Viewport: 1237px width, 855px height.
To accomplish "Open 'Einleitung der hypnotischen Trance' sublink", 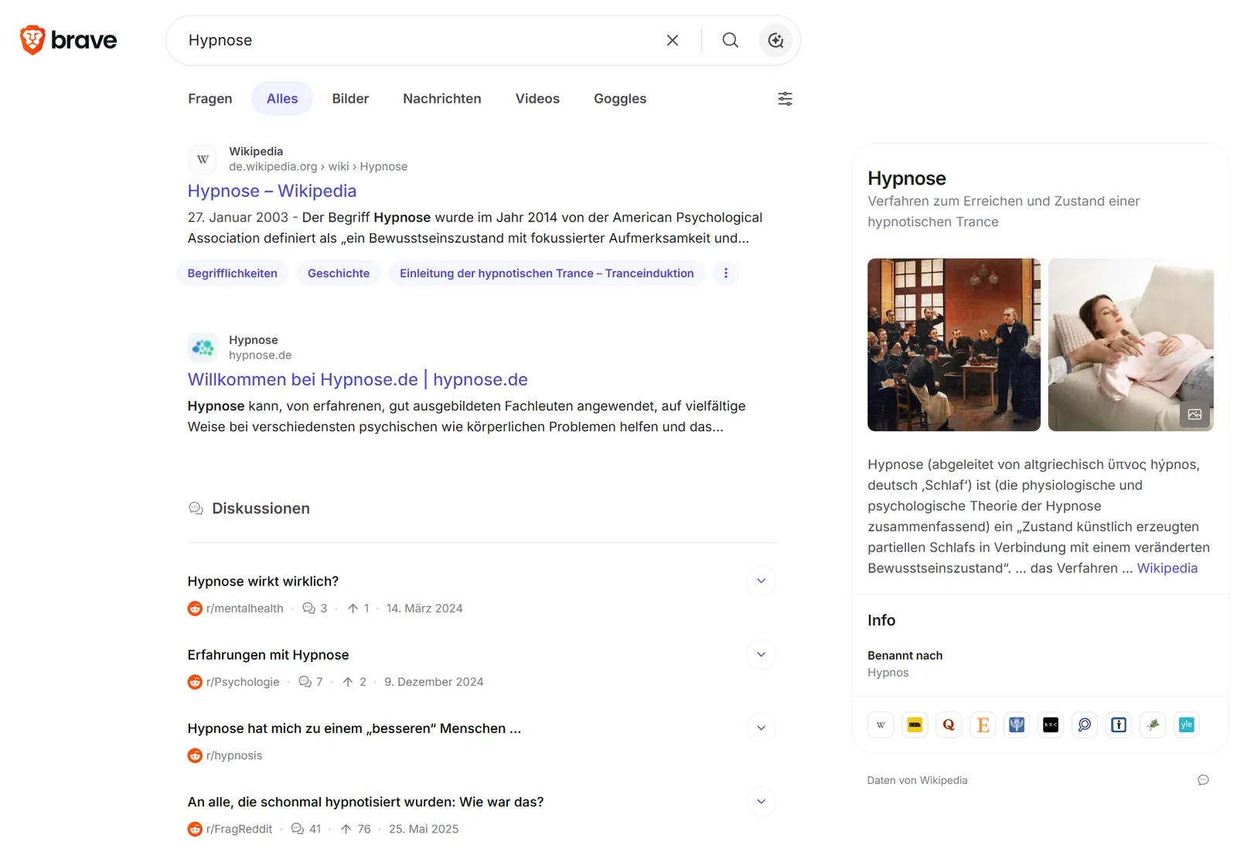I will tap(547, 273).
